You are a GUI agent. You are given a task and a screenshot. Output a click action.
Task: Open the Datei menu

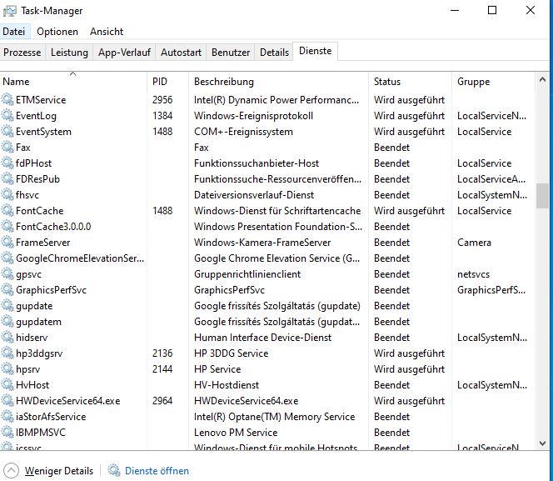coord(14,32)
